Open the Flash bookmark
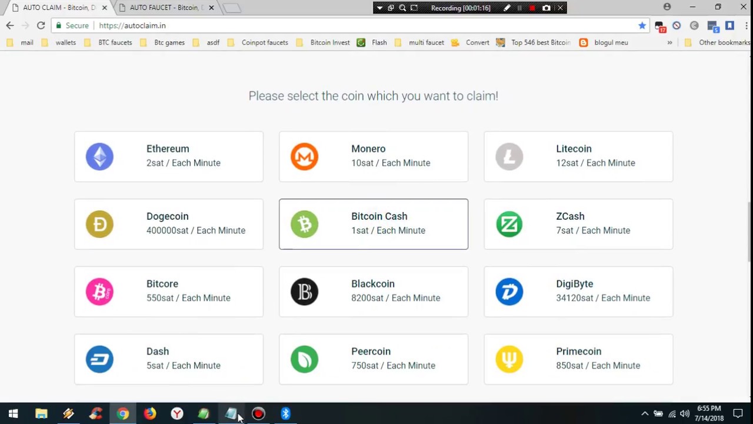753x424 pixels. point(372,42)
